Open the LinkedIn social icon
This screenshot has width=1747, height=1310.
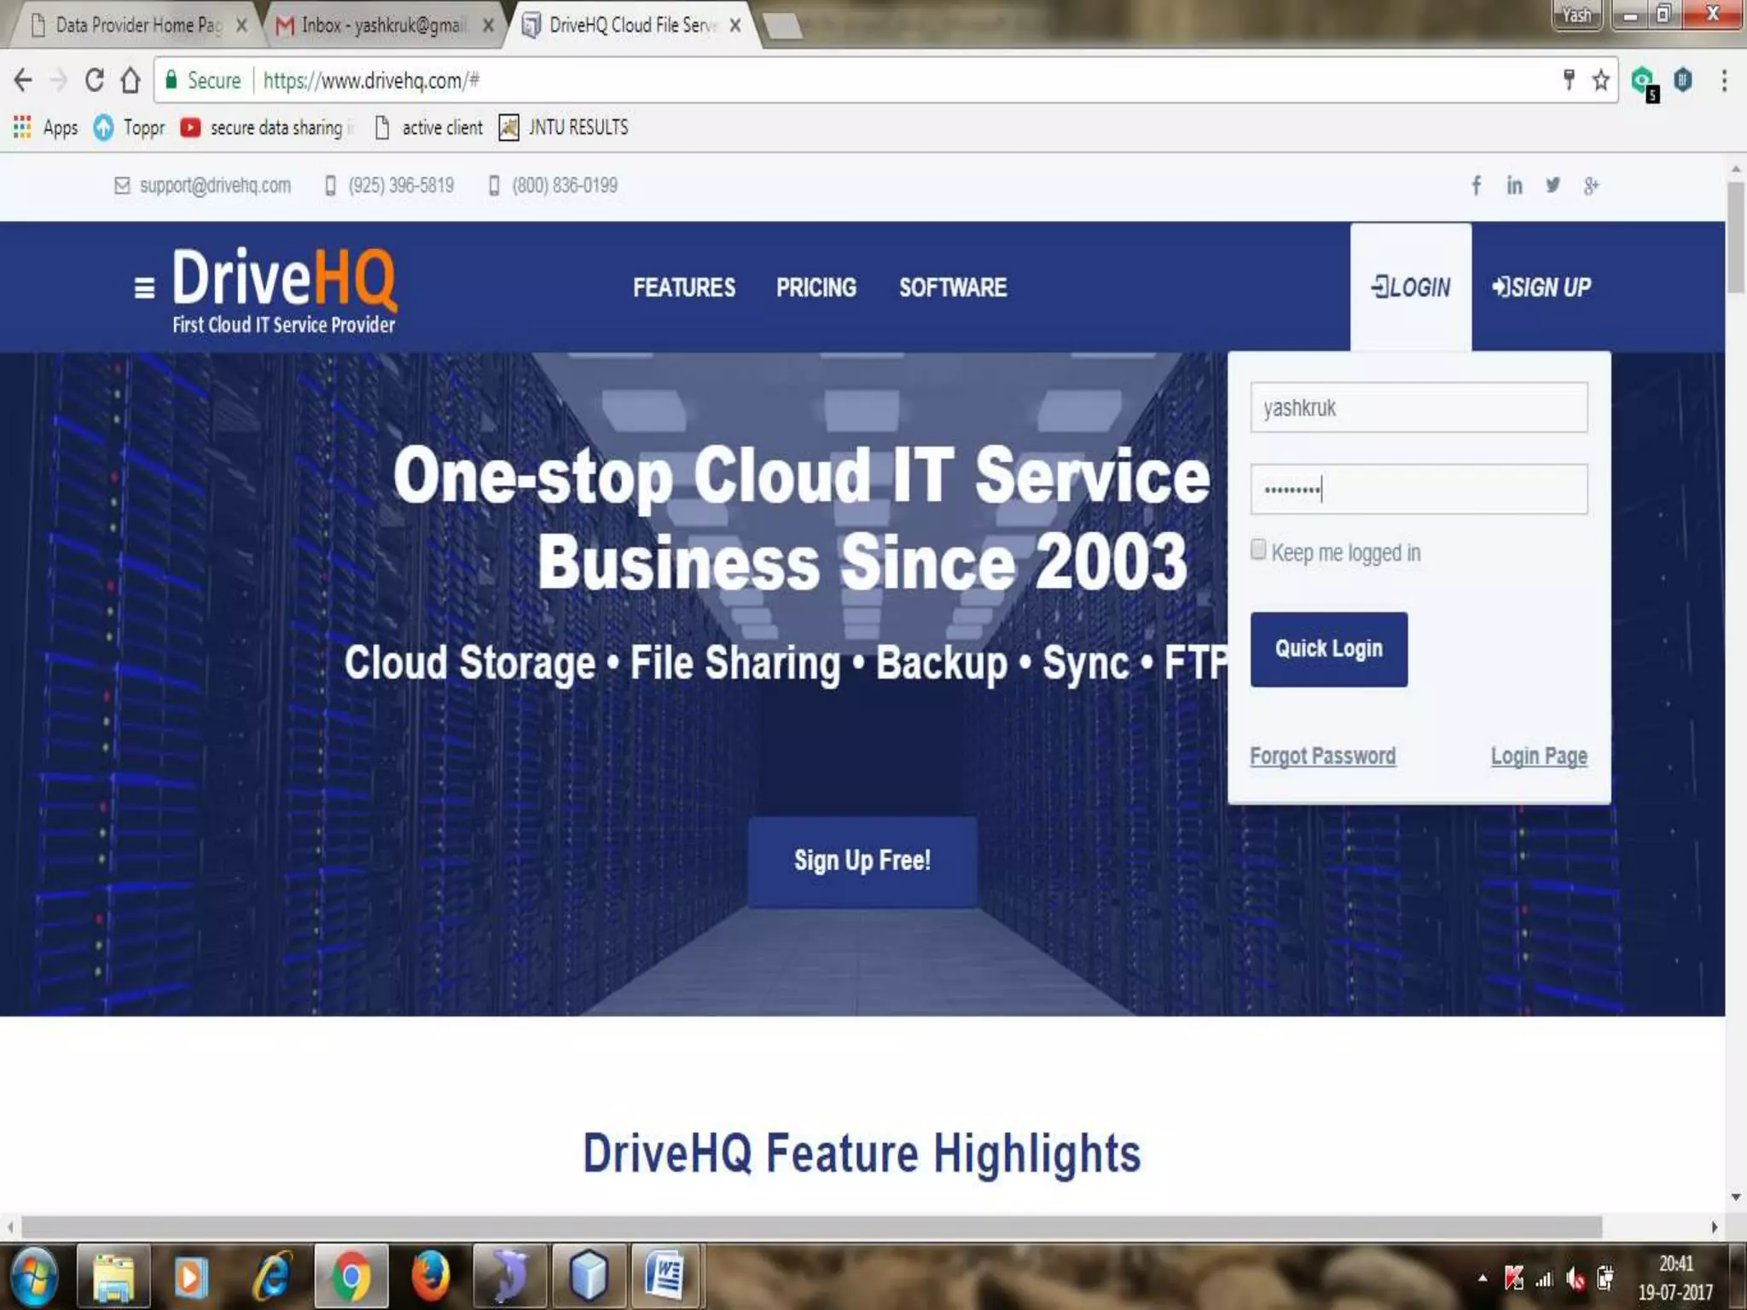coord(1514,185)
